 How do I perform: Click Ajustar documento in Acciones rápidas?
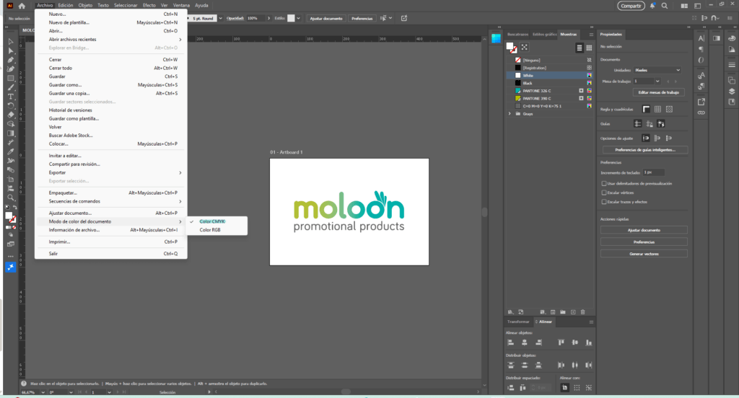click(x=644, y=230)
